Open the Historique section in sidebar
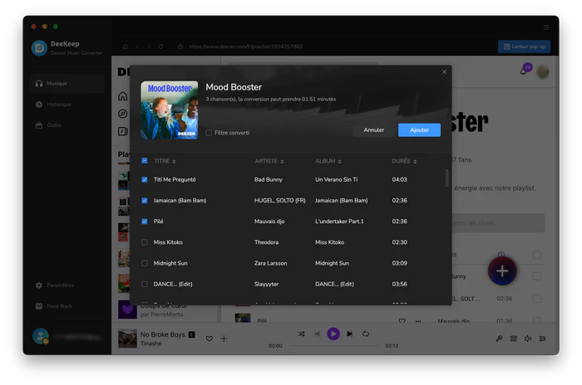This screenshot has height=385, width=582. 67,104
